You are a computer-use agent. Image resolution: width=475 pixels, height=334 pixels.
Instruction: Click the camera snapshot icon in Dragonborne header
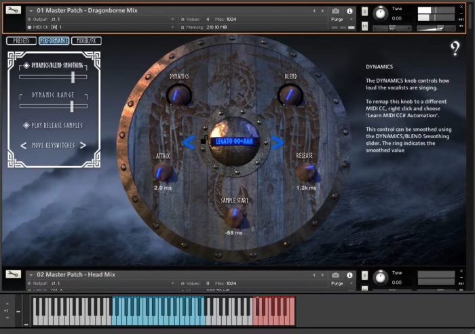335,11
